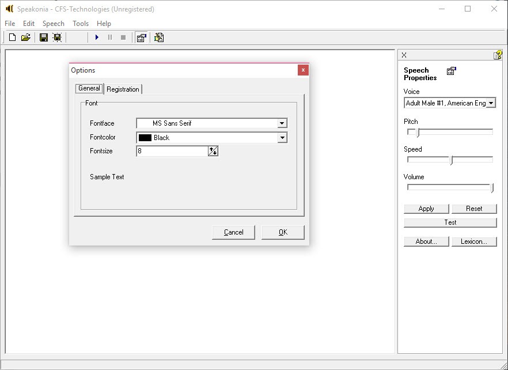Click the Sample Text preview

click(107, 177)
